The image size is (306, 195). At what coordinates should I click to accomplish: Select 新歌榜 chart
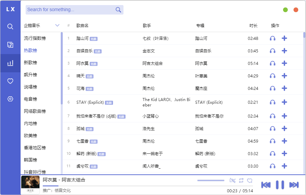[x=30, y=63]
